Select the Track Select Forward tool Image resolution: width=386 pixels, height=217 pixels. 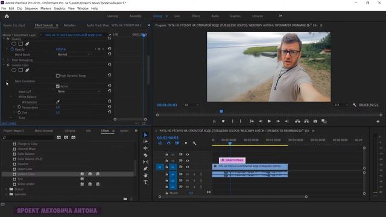pyautogui.click(x=145, y=142)
